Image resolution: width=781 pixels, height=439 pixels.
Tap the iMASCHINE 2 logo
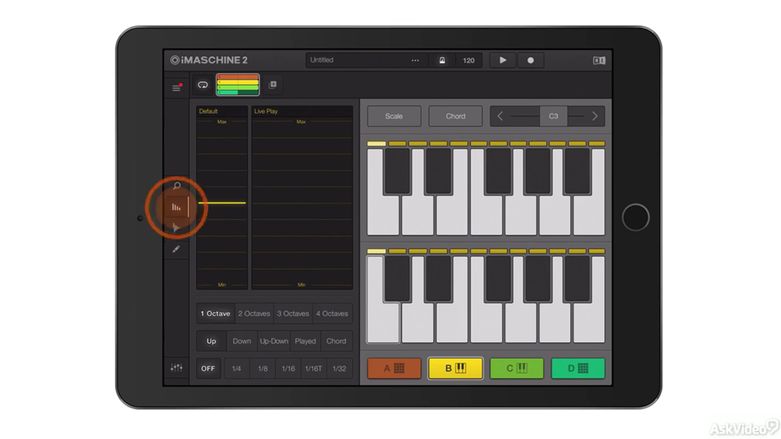[209, 60]
